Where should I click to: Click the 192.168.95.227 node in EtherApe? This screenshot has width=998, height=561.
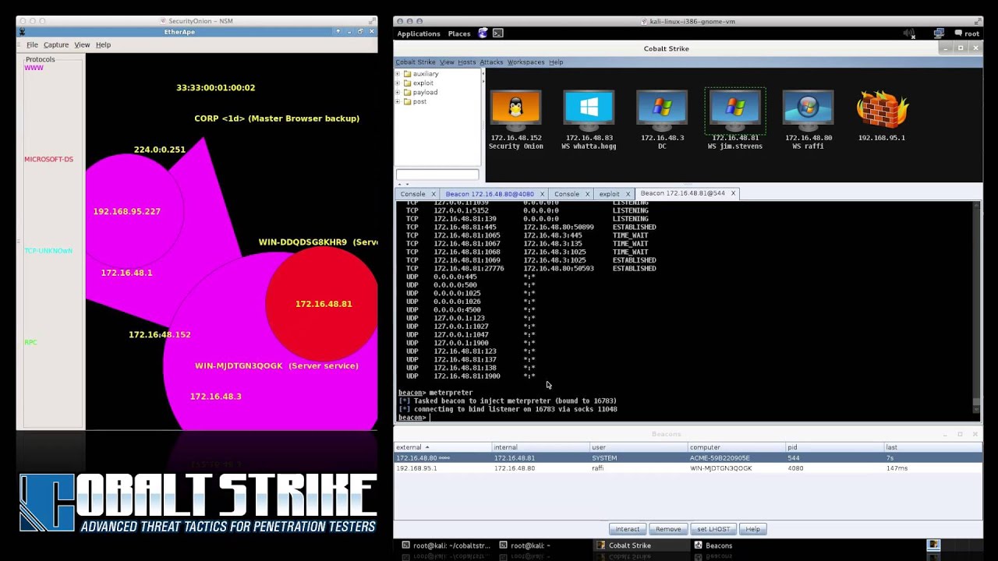click(x=126, y=211)
